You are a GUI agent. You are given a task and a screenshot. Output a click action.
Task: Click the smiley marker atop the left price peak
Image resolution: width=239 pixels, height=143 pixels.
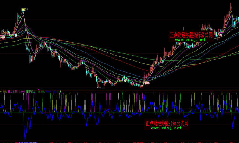click(x=23, y=10)
